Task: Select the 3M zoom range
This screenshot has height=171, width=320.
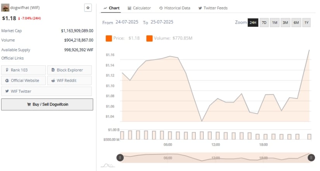Action: [x=285, y=22]
